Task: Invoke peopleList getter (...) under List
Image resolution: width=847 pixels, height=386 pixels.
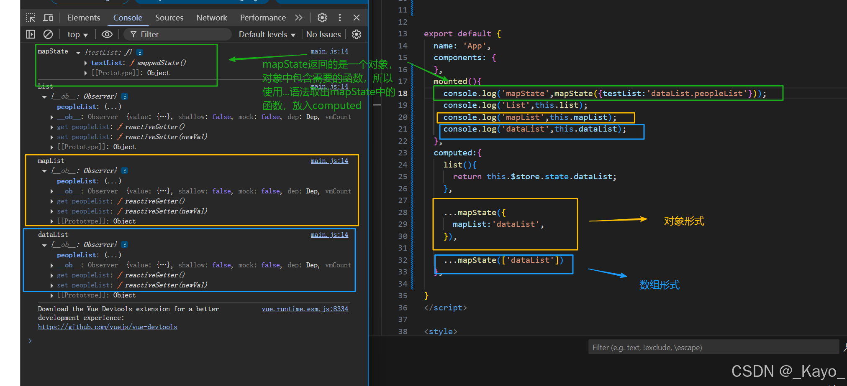Action: tap(113, 107)
